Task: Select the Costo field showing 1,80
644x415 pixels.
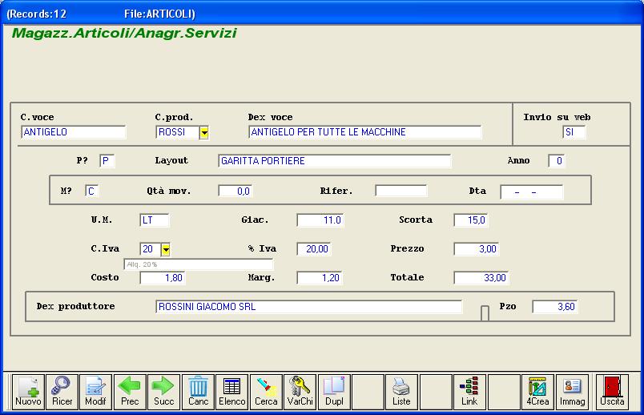Action: [x=163, y=277]
